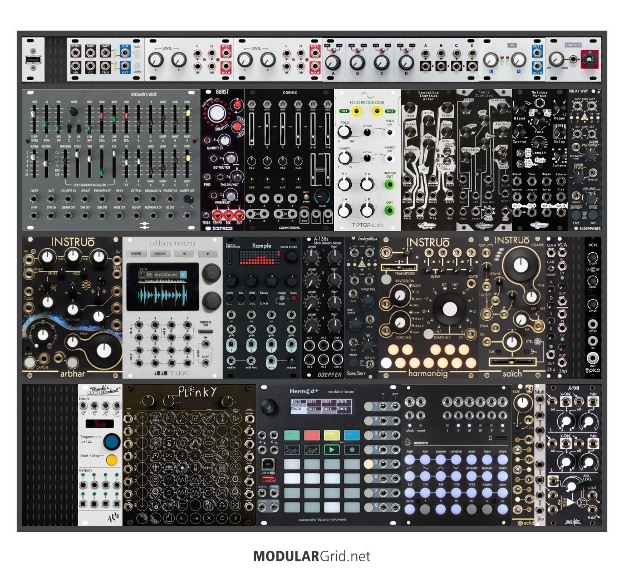Viewport: 624px width, 568px height.
Task: Click the blue OUT L jack on the output module
Action: pos(537,52)
